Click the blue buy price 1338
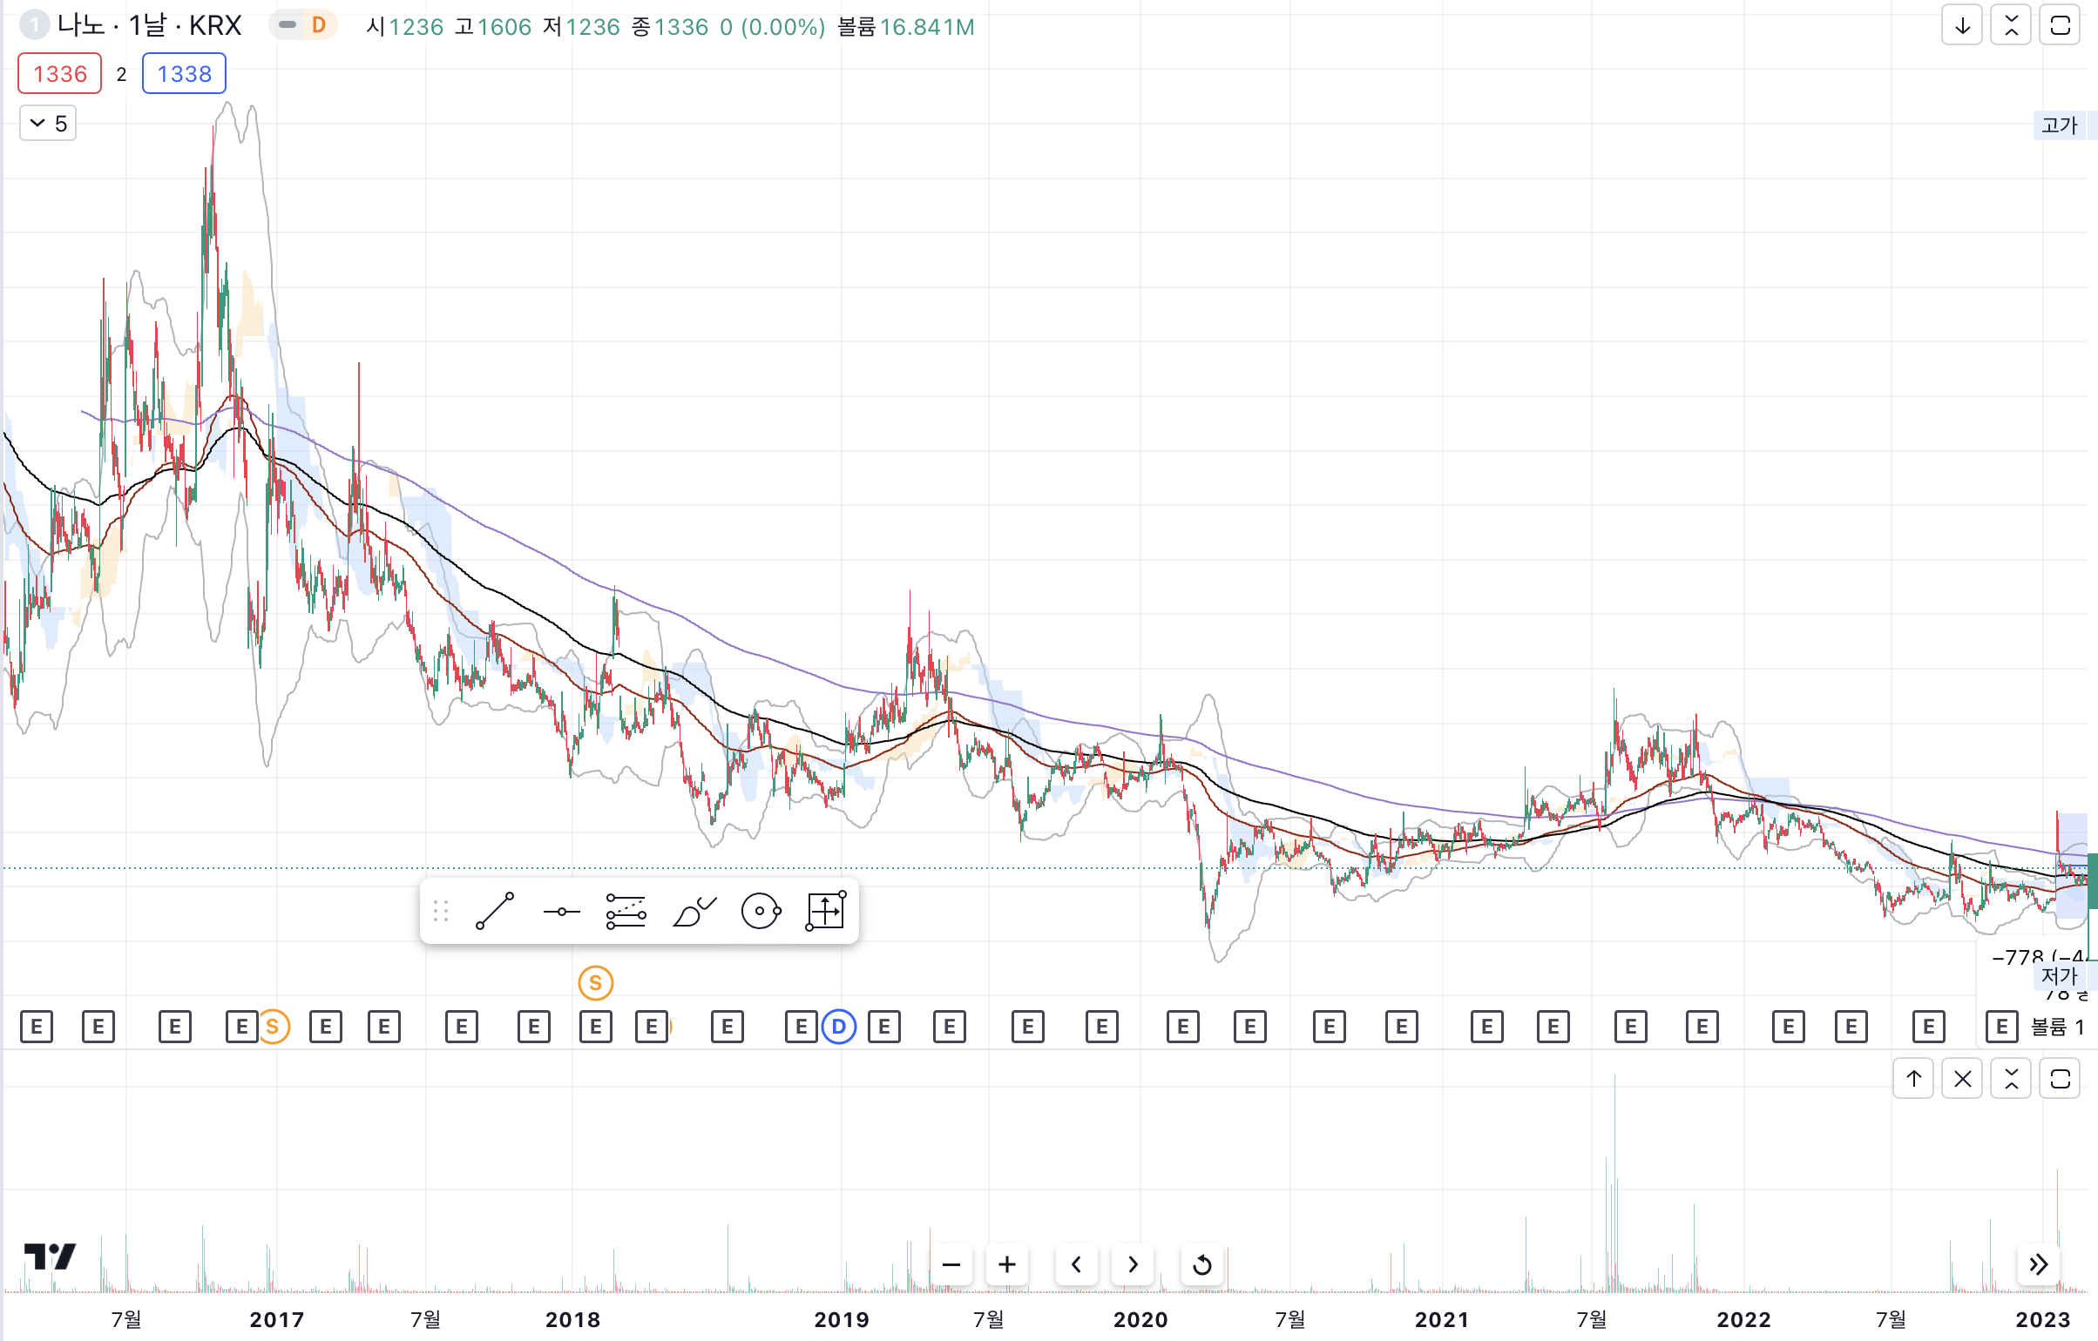 (184, 74)
